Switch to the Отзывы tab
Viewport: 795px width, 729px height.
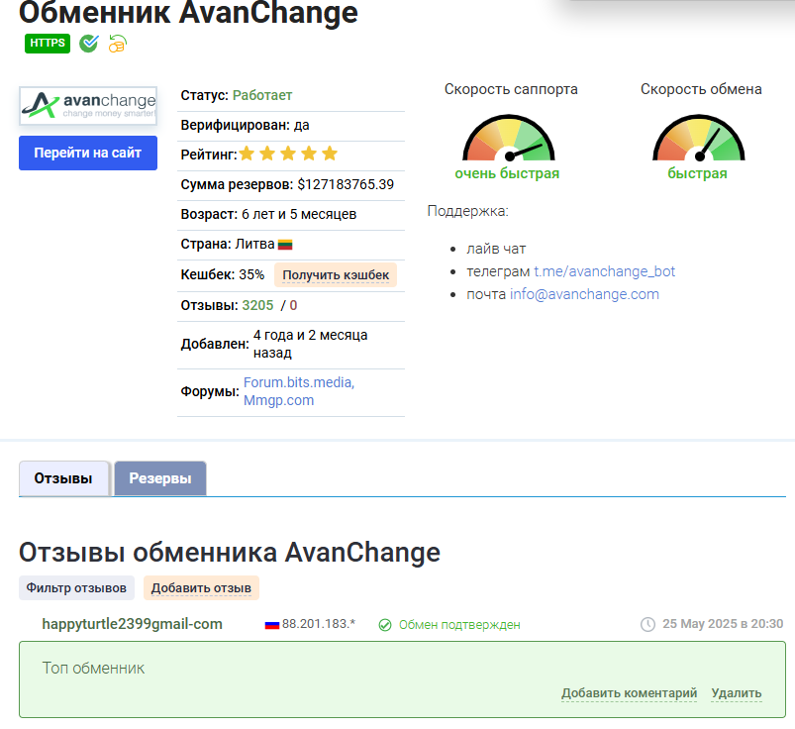click(x=64, y=478)
